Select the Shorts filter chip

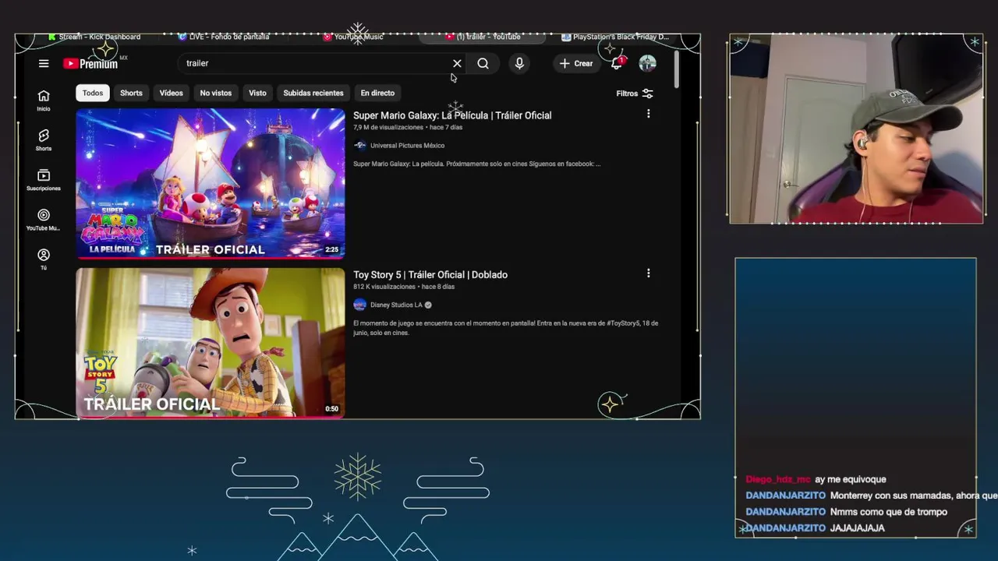[x=131, y=93]
